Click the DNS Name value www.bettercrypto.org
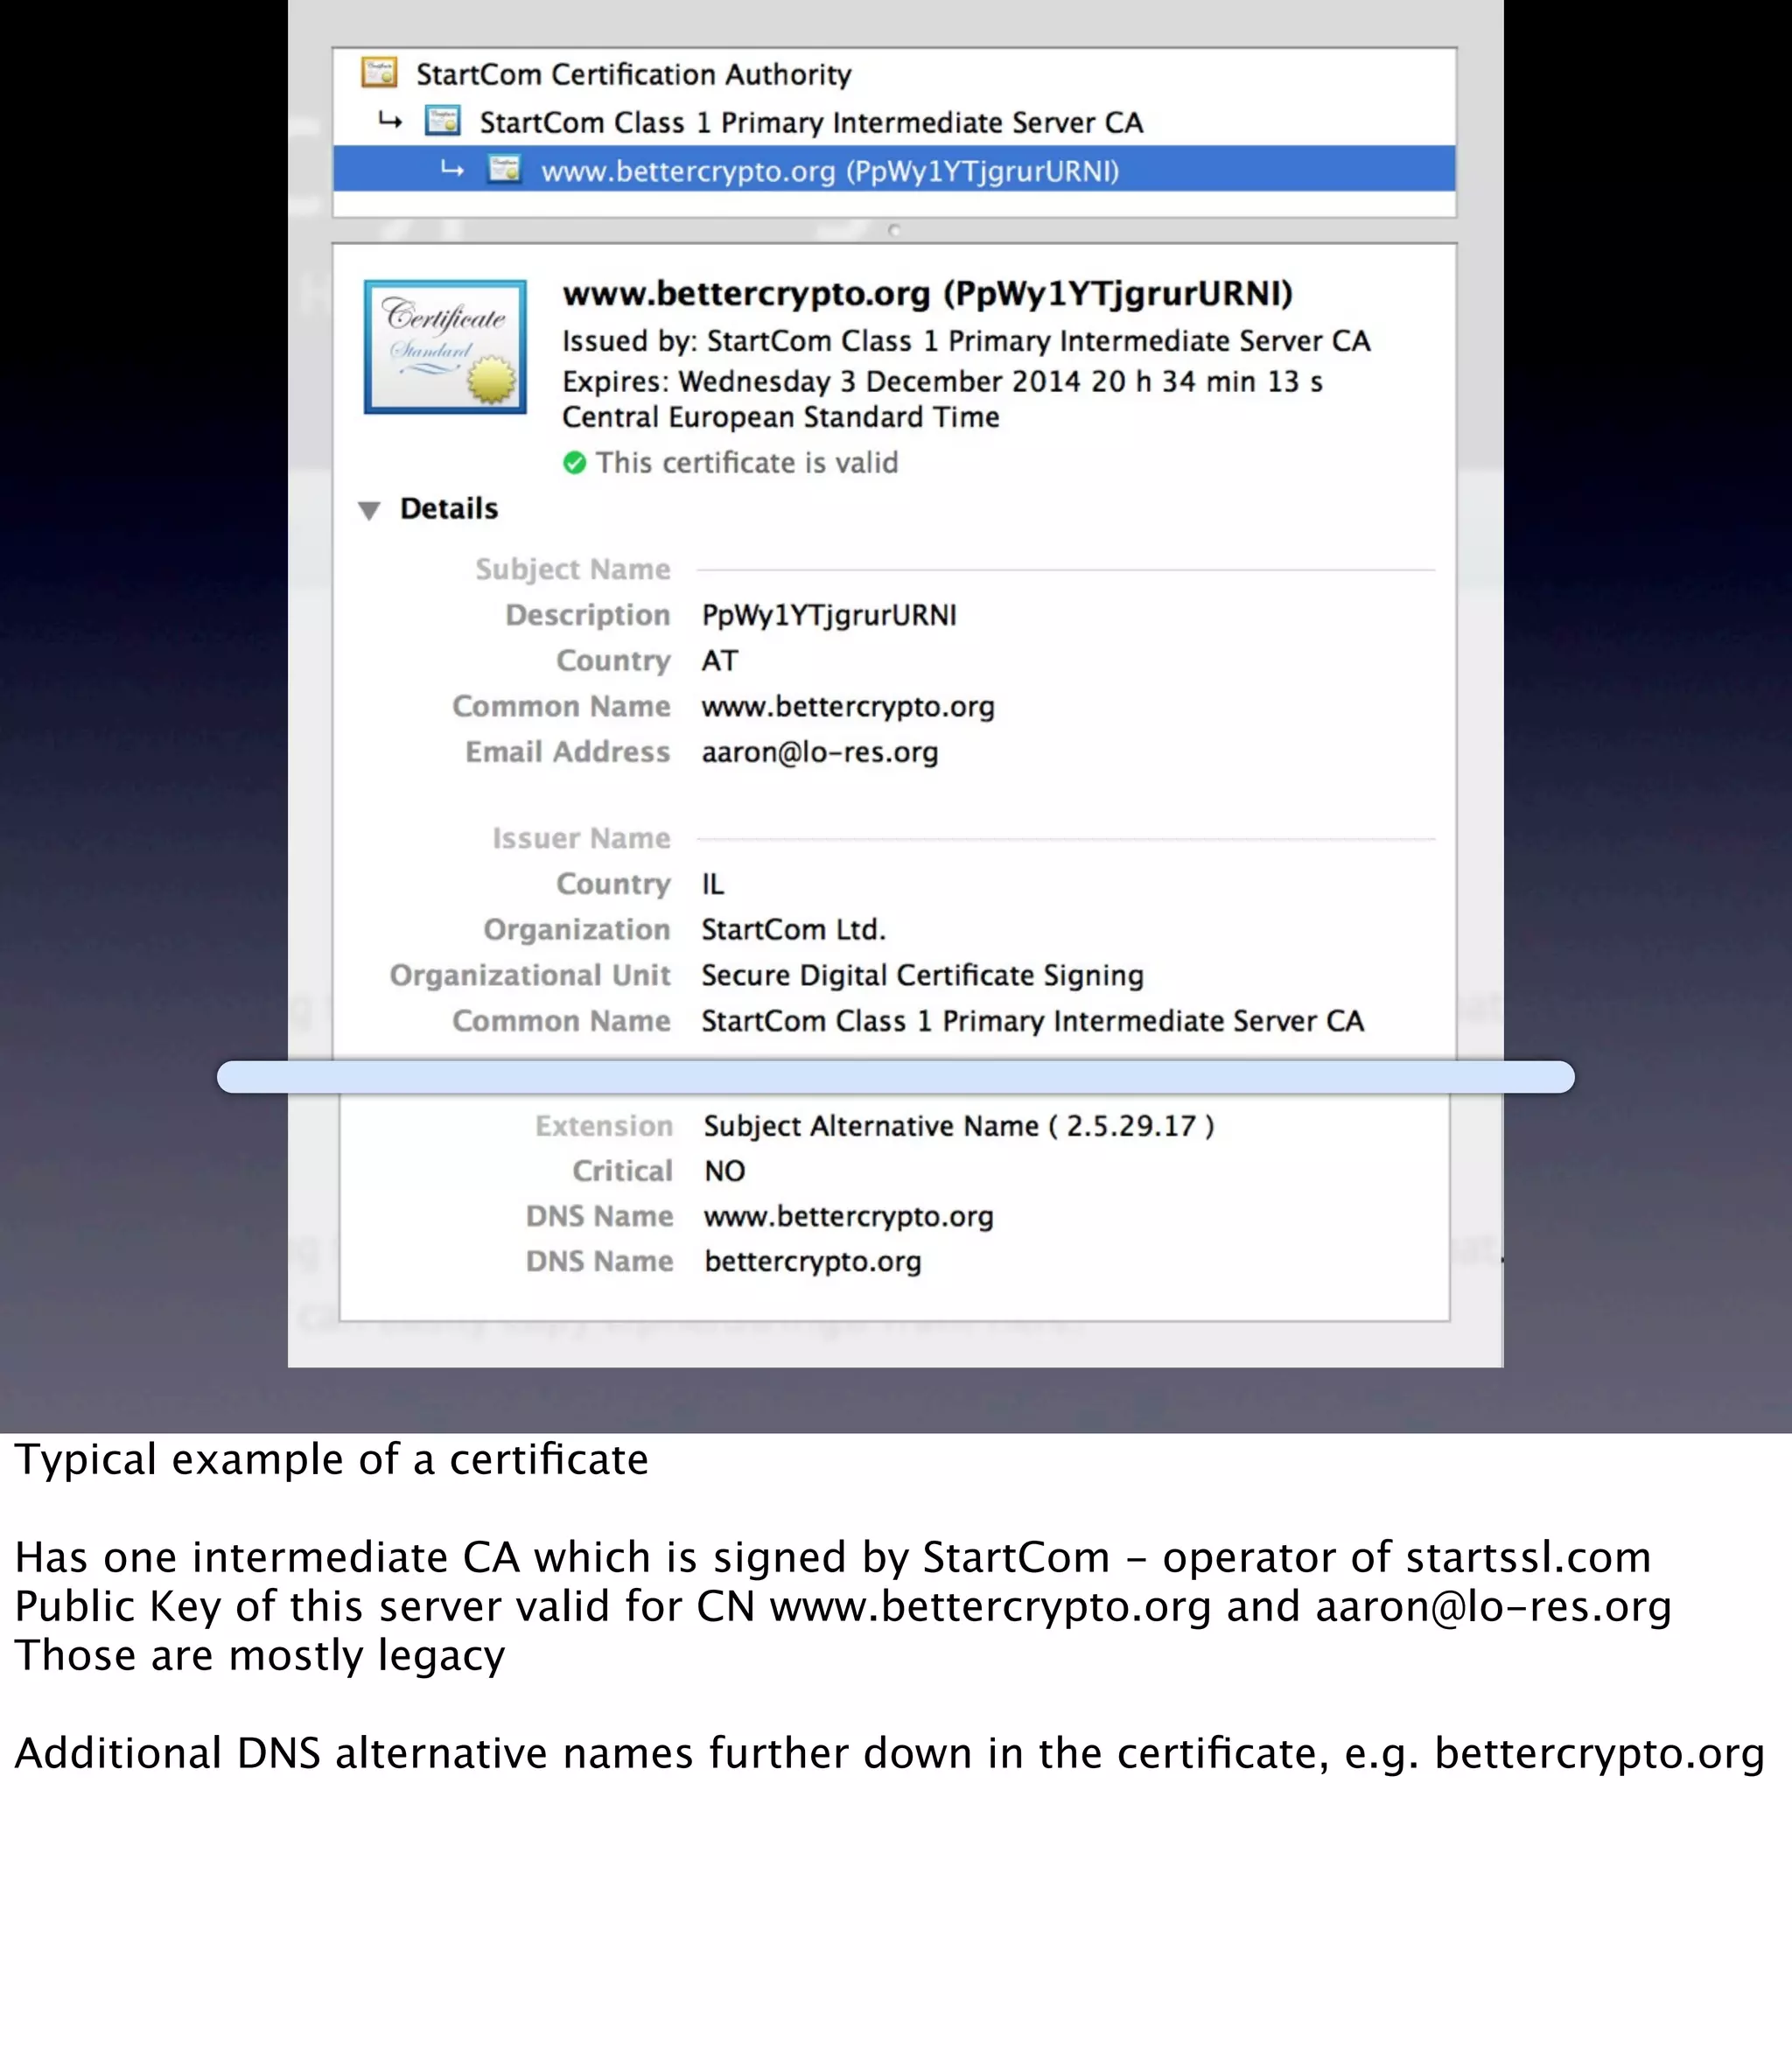The height and width of the screenshot is (2070, 1792). click(849, 1216)
